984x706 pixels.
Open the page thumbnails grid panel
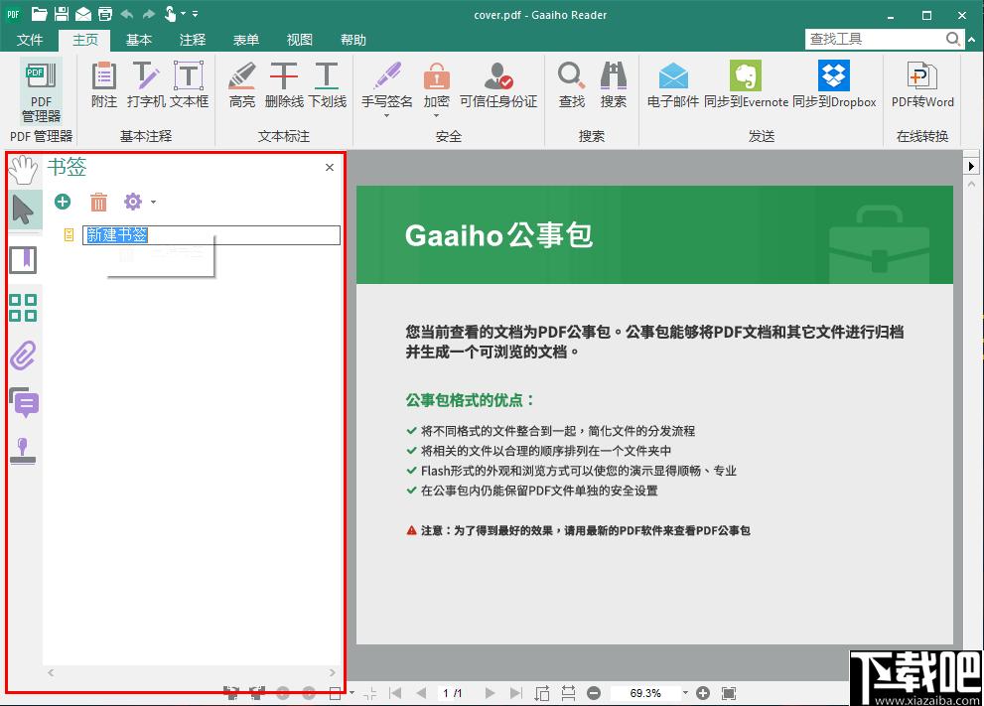pos(23,308)
